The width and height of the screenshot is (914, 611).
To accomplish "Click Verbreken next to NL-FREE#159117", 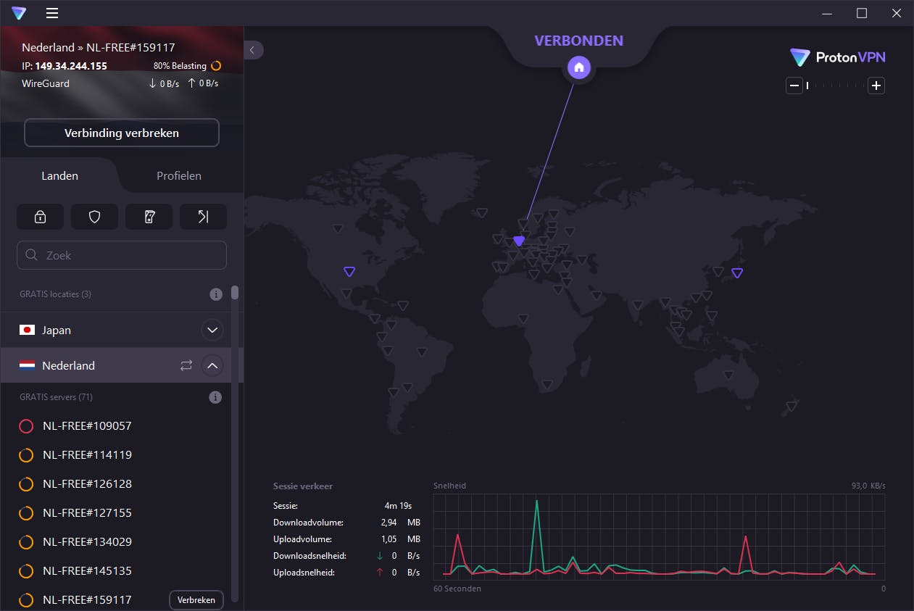I will point(196,600).
